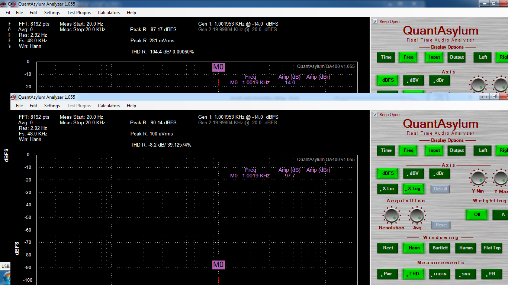
Task: Toggle Pwr measurement
Action: tap(388, 274)
